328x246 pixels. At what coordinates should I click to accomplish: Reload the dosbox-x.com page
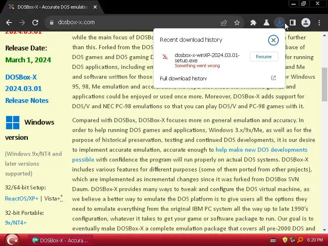[35, 23]
